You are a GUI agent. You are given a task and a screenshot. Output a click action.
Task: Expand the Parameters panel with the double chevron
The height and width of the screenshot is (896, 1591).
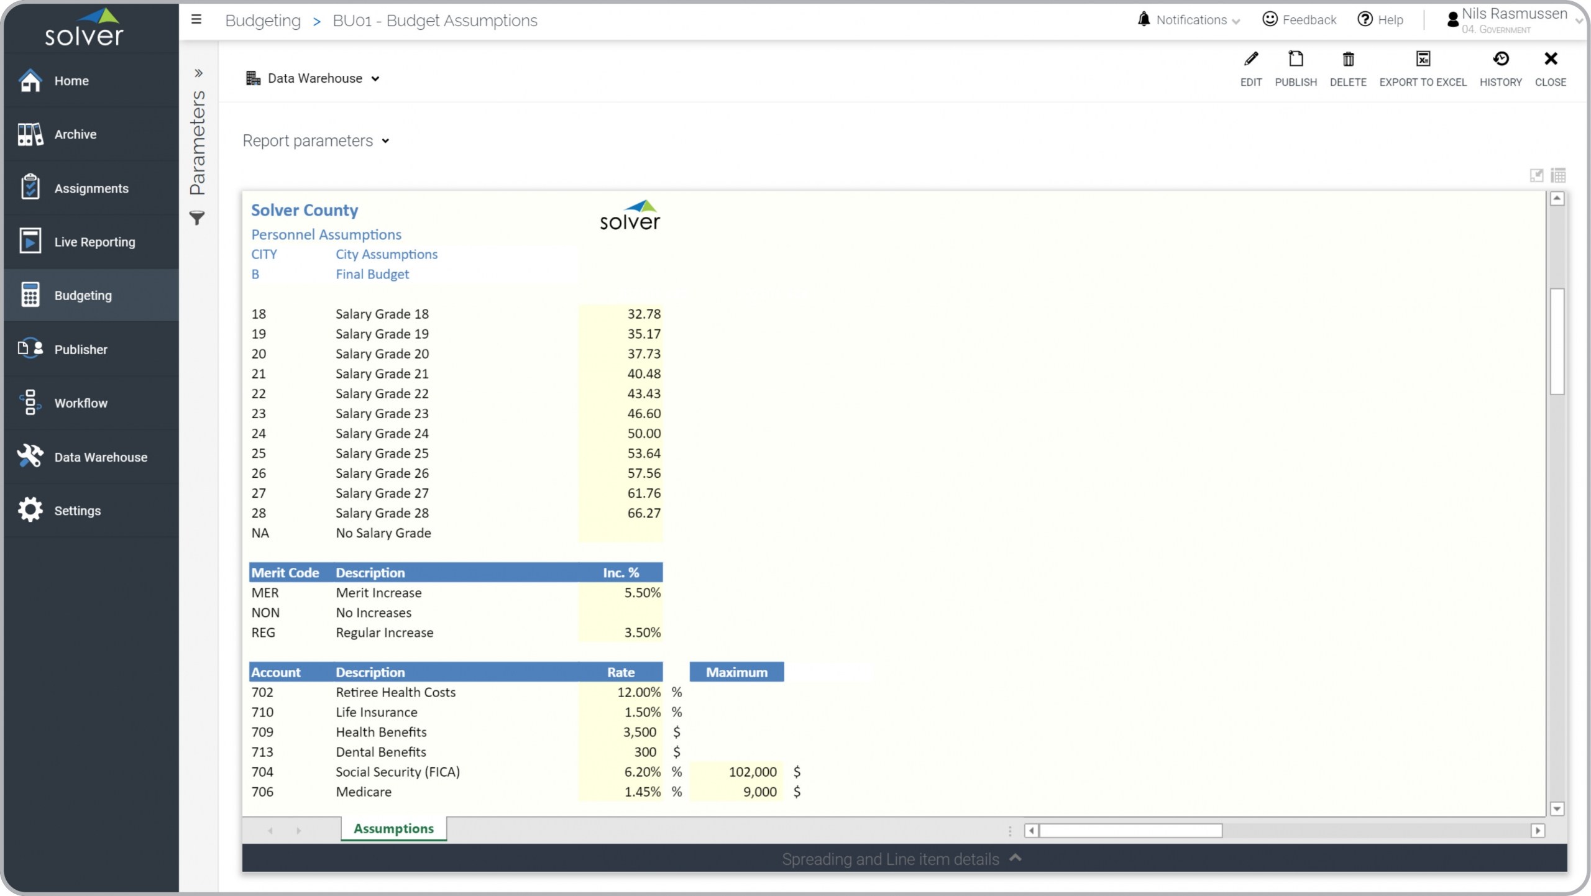click(198, 73)
